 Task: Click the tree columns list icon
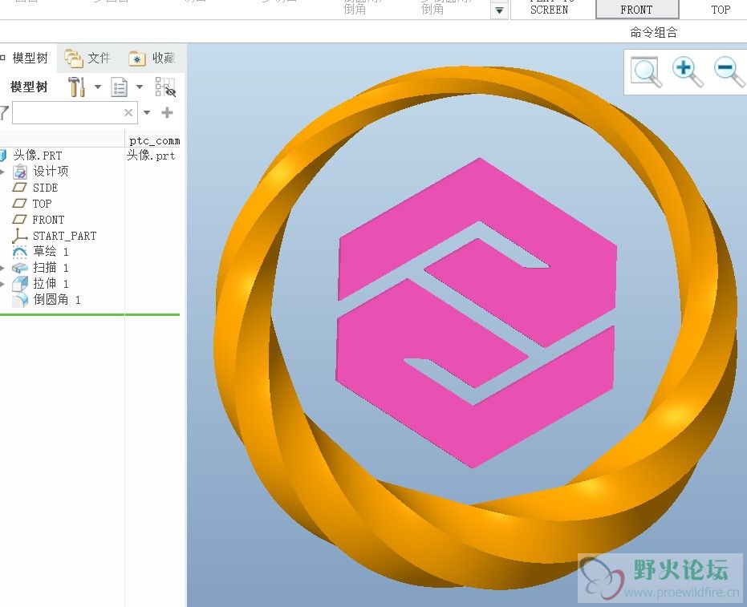coord(119,87)
